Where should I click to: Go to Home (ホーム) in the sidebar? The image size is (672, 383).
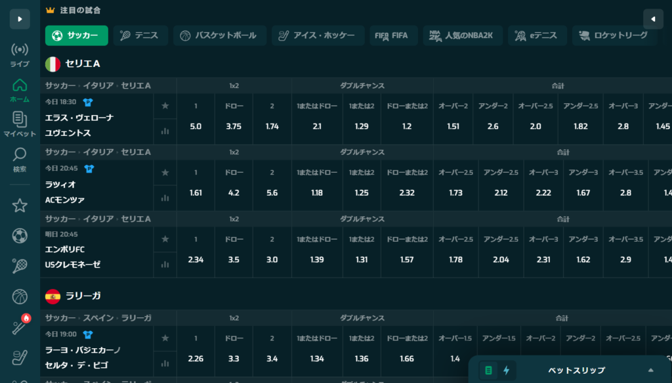tap(20, 91)
